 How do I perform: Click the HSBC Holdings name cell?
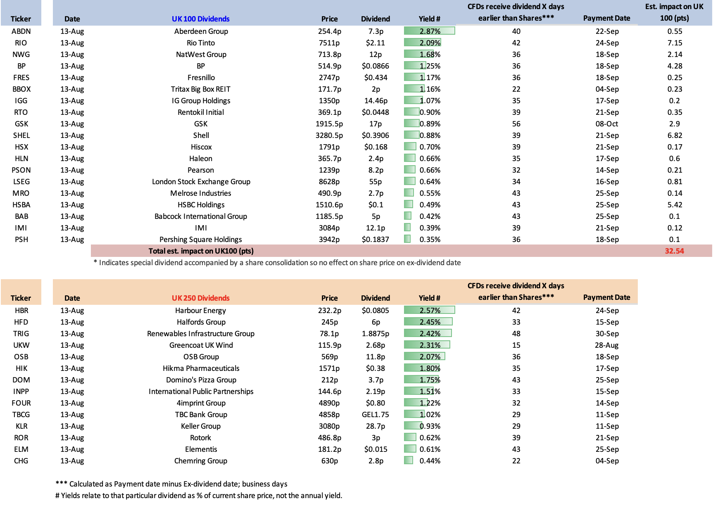[201, 205]
